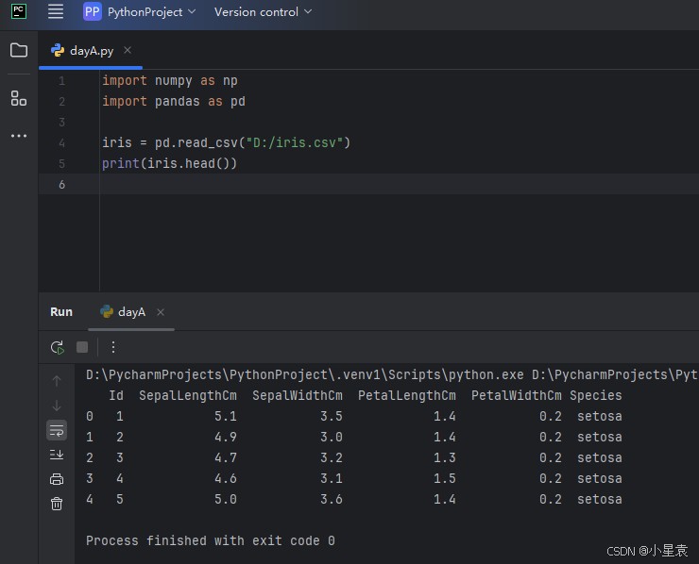Close the dayA run tab

161,312
